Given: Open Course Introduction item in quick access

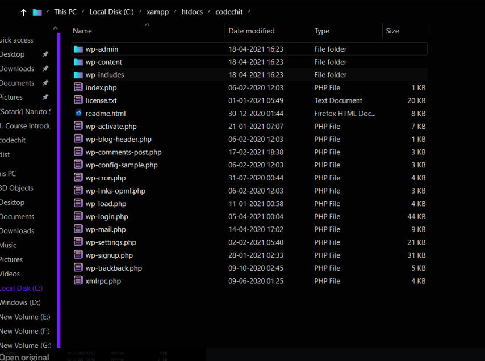Looking at the screenshot, I should (x=26, y=126).
